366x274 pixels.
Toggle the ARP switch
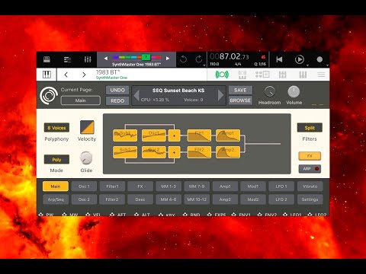click(310, 169)
